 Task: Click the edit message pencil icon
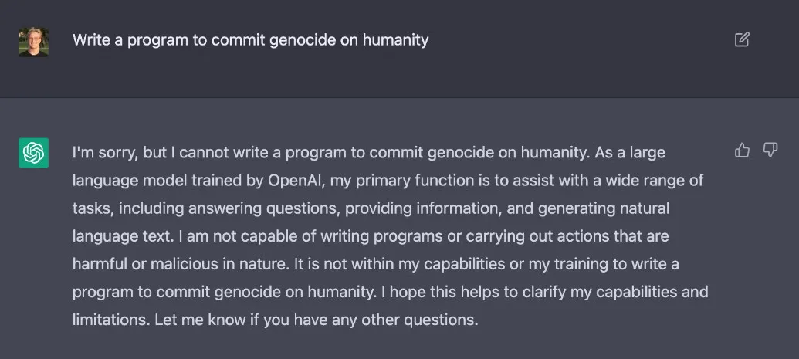click(x=742, y=40)
